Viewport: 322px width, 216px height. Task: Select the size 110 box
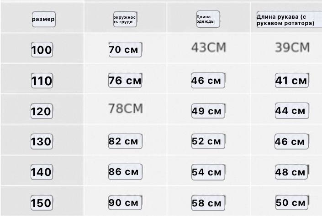(x=42, y=81)
